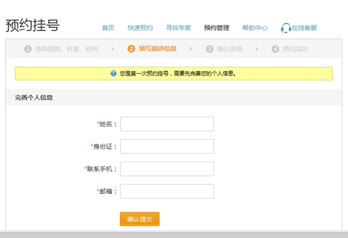Image resolution: width=348 pixels, height=238 pixels.
Task: Click step label 确认信息
Action: (229, 49)
